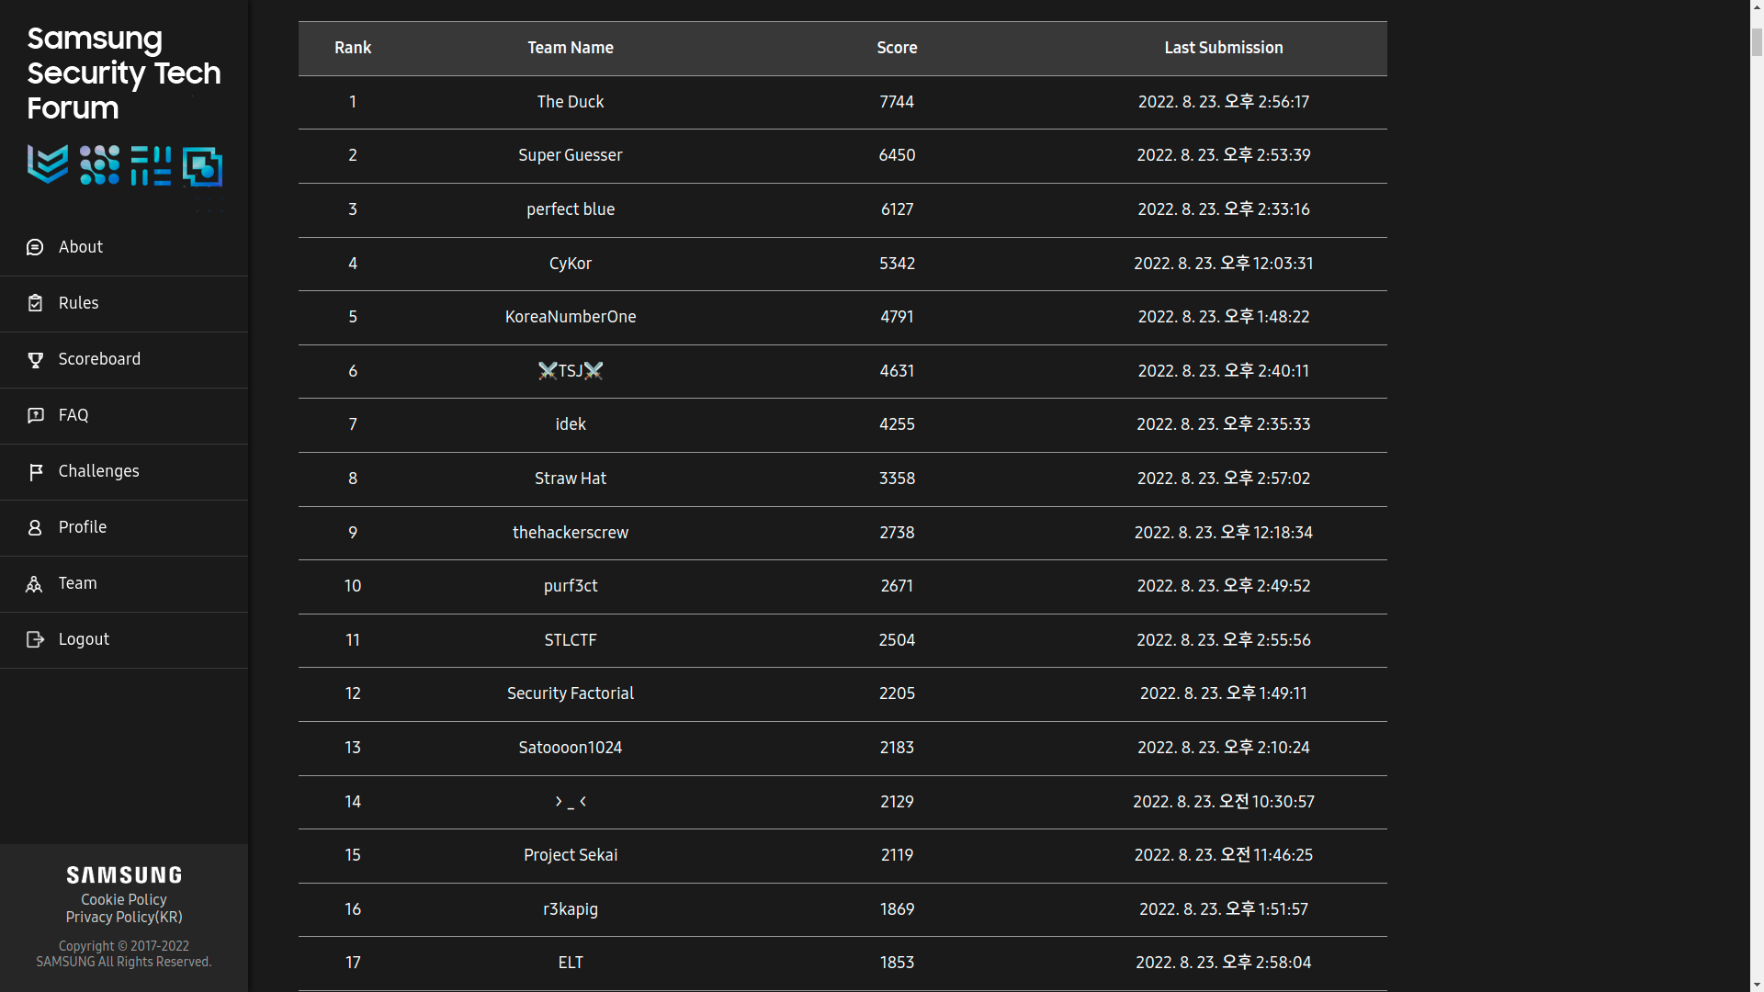1764x992 pixels.
Task: Open the Challenges menu item
Action: [98, 471]
